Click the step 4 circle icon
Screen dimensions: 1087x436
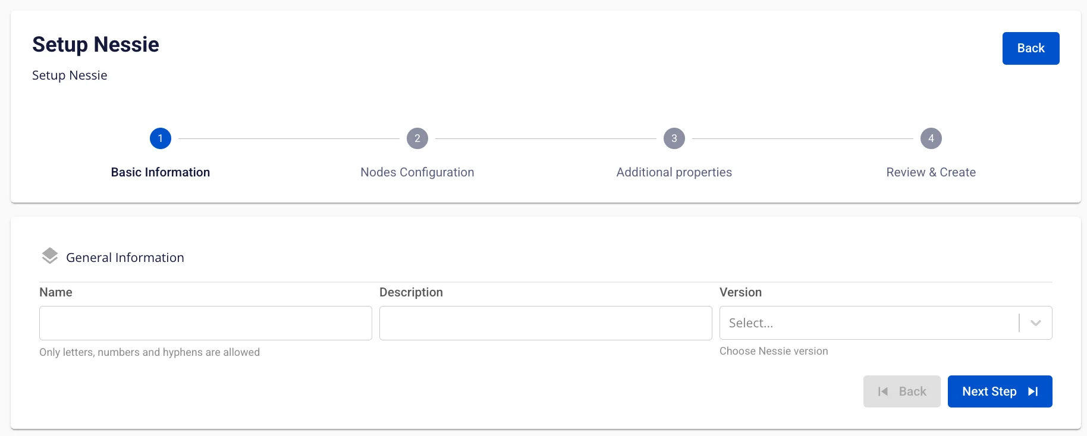[931, 138]
